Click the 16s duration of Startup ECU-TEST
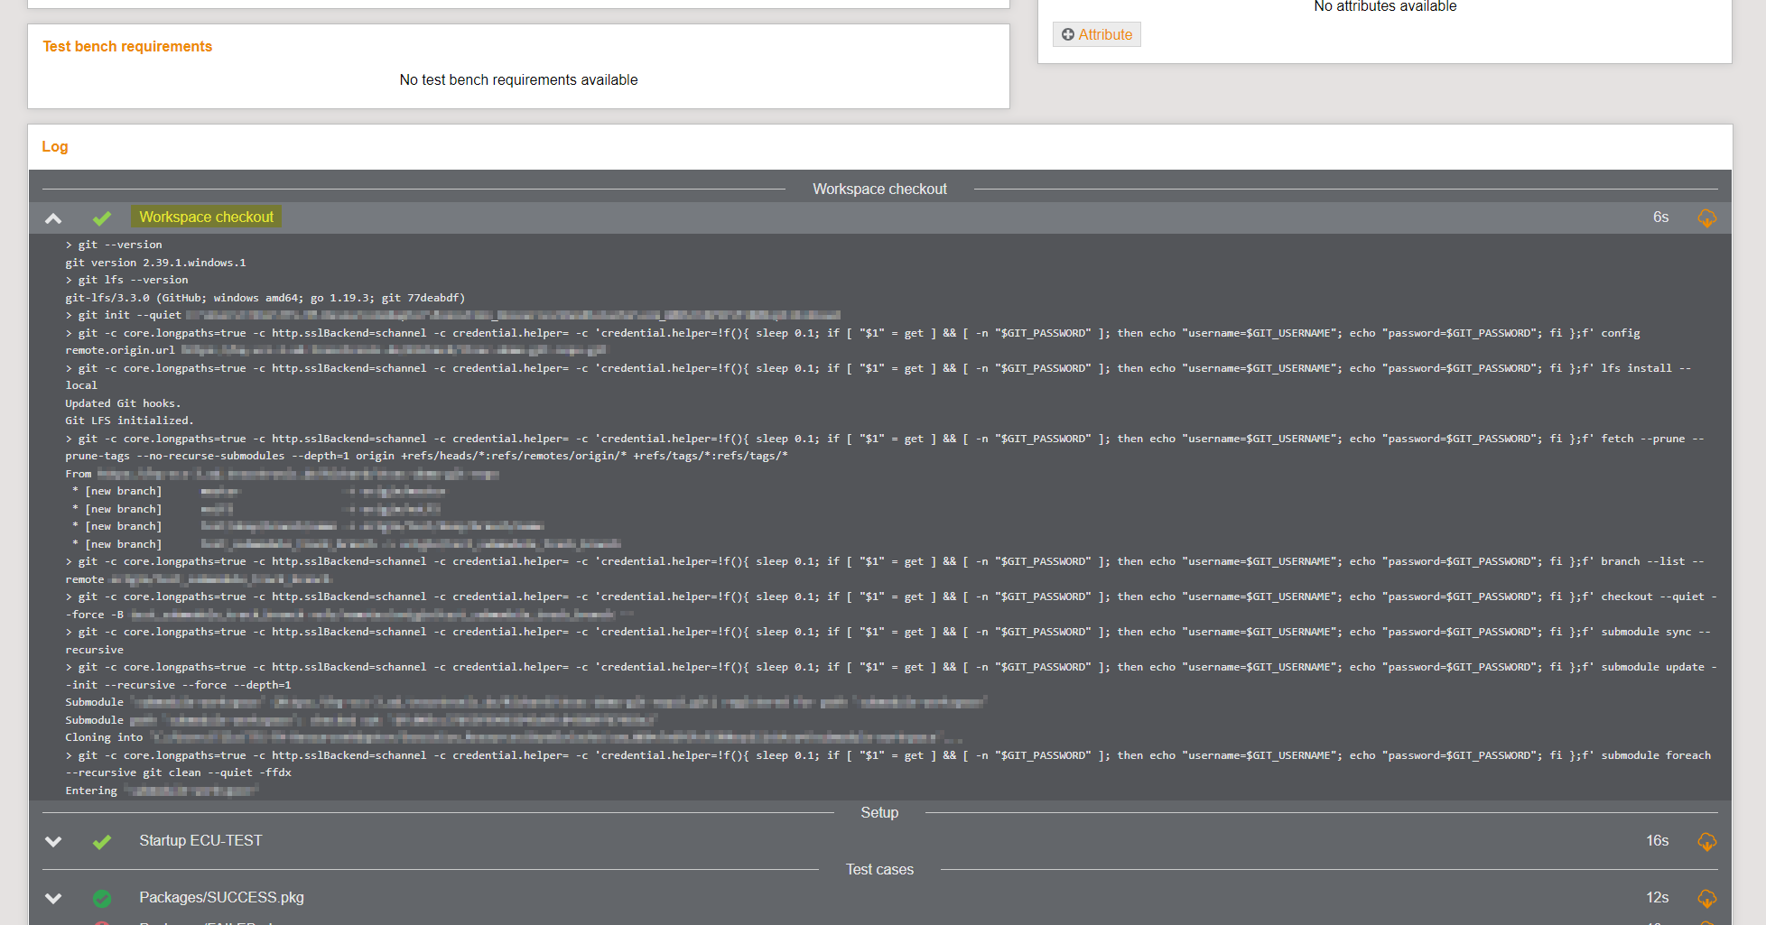The image size is (1766, 925). 1657,841
